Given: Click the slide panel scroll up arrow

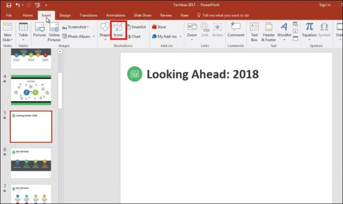Looking at the screenshot, I should [60, 51].
